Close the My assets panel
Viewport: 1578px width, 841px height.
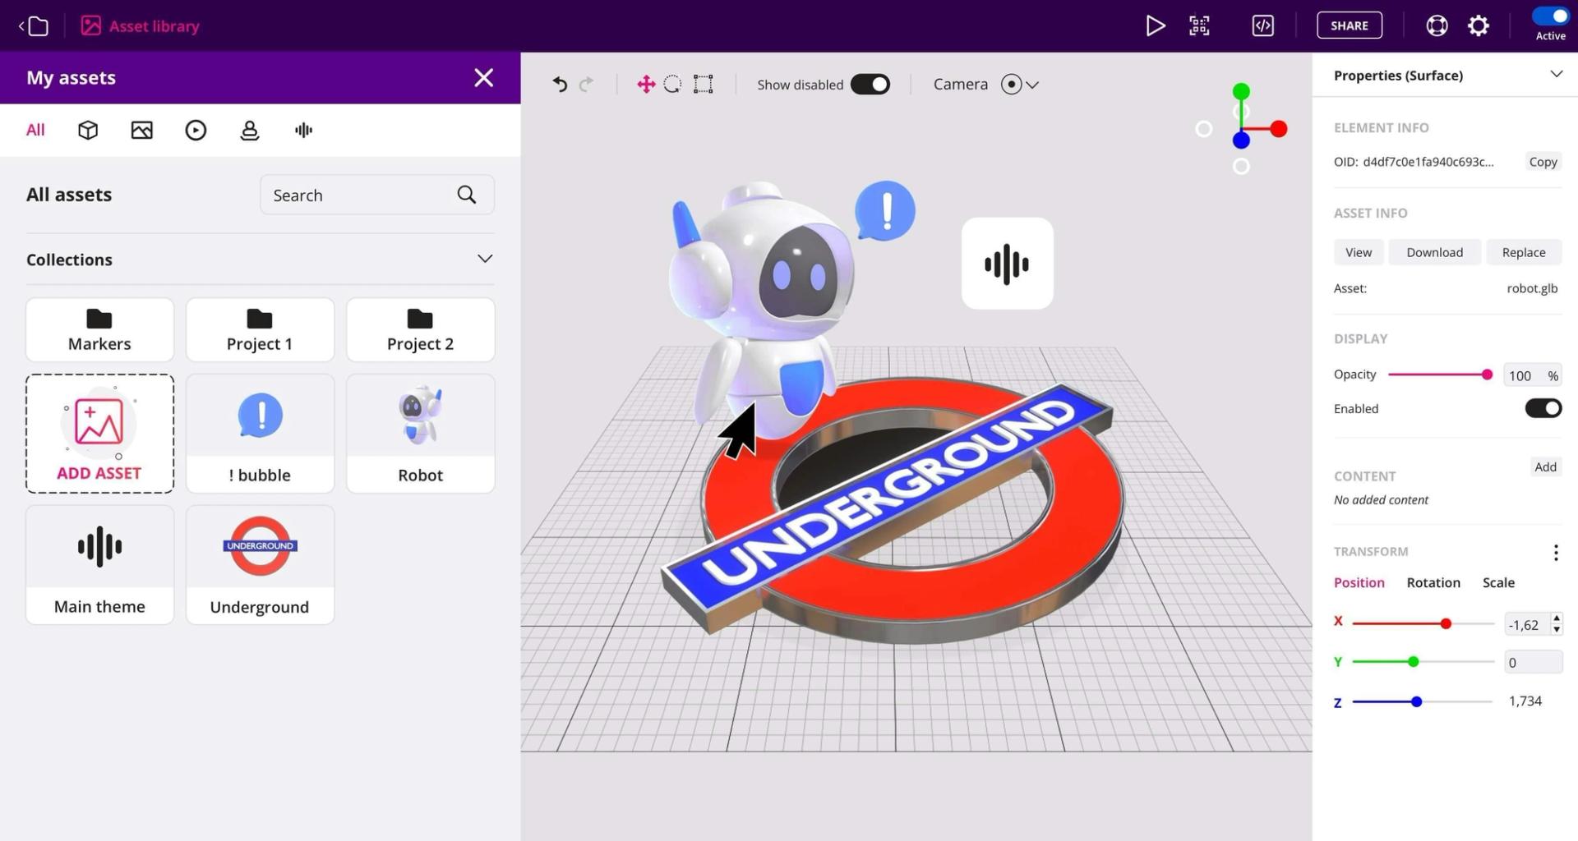point(484,77)
